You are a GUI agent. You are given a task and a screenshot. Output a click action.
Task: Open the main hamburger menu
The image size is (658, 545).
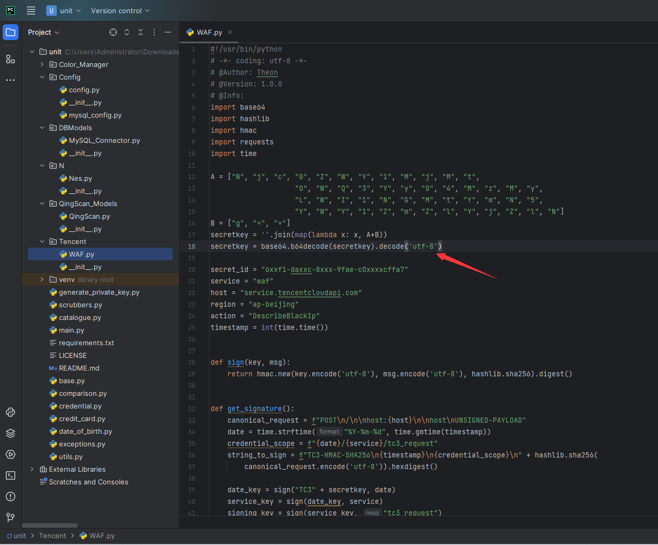tap(31, 11)
